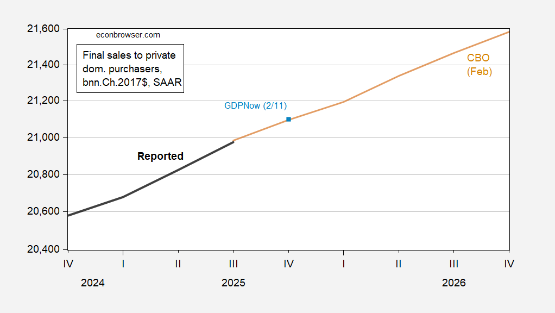Image resolution: width=555 pixels, height=313 pixels.
Task: Click the 20,400 y-axis label
Action: 43,249
